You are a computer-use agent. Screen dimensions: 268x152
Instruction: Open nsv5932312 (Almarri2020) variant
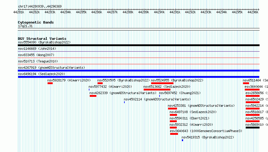191,125
